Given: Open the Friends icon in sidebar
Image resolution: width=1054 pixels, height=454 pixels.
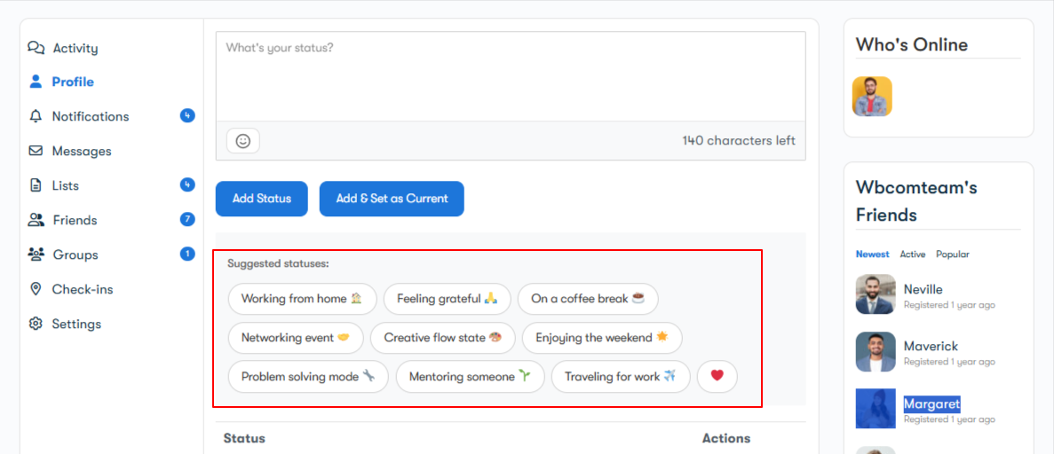Looking at the screenshot, I should tap(36, 220).
